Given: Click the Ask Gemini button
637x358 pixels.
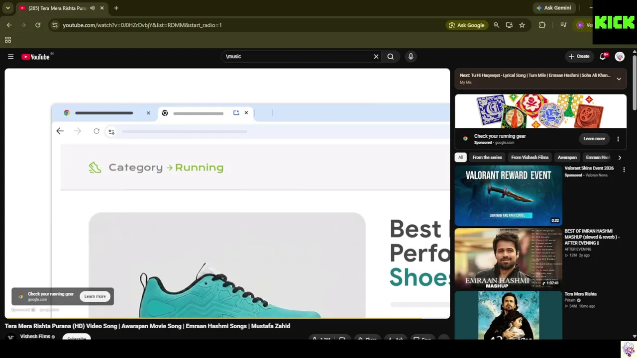Looking at the screenshot, I should [553, 8].
